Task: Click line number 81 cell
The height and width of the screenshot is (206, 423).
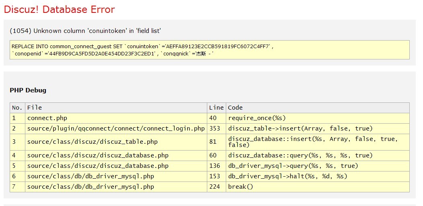Action: pos(213,142)
